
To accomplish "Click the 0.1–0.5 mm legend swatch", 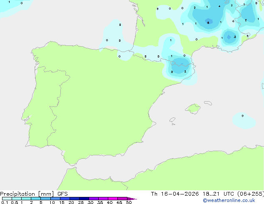I will tap(7, 199).
